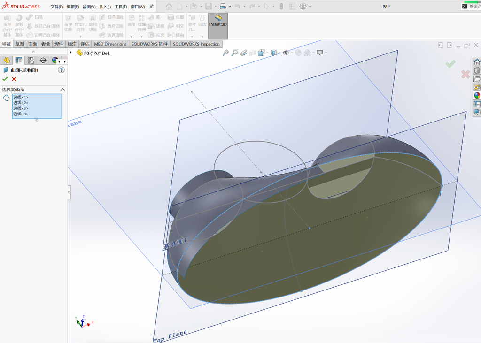Toggle the Hide/Show Items eye icon
This screenshot has height=343, width=481.
(x=286, y=53)
